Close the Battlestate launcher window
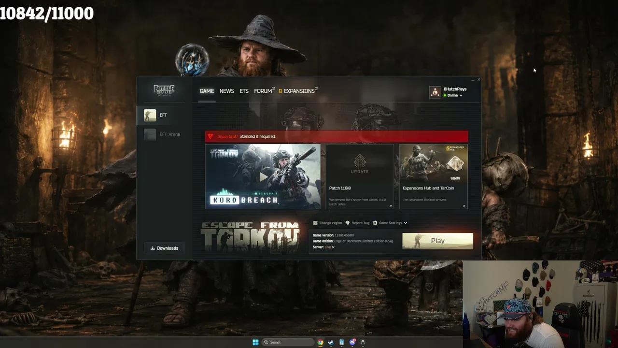Viewport: 618px width, 348px height. coord(478,79)
